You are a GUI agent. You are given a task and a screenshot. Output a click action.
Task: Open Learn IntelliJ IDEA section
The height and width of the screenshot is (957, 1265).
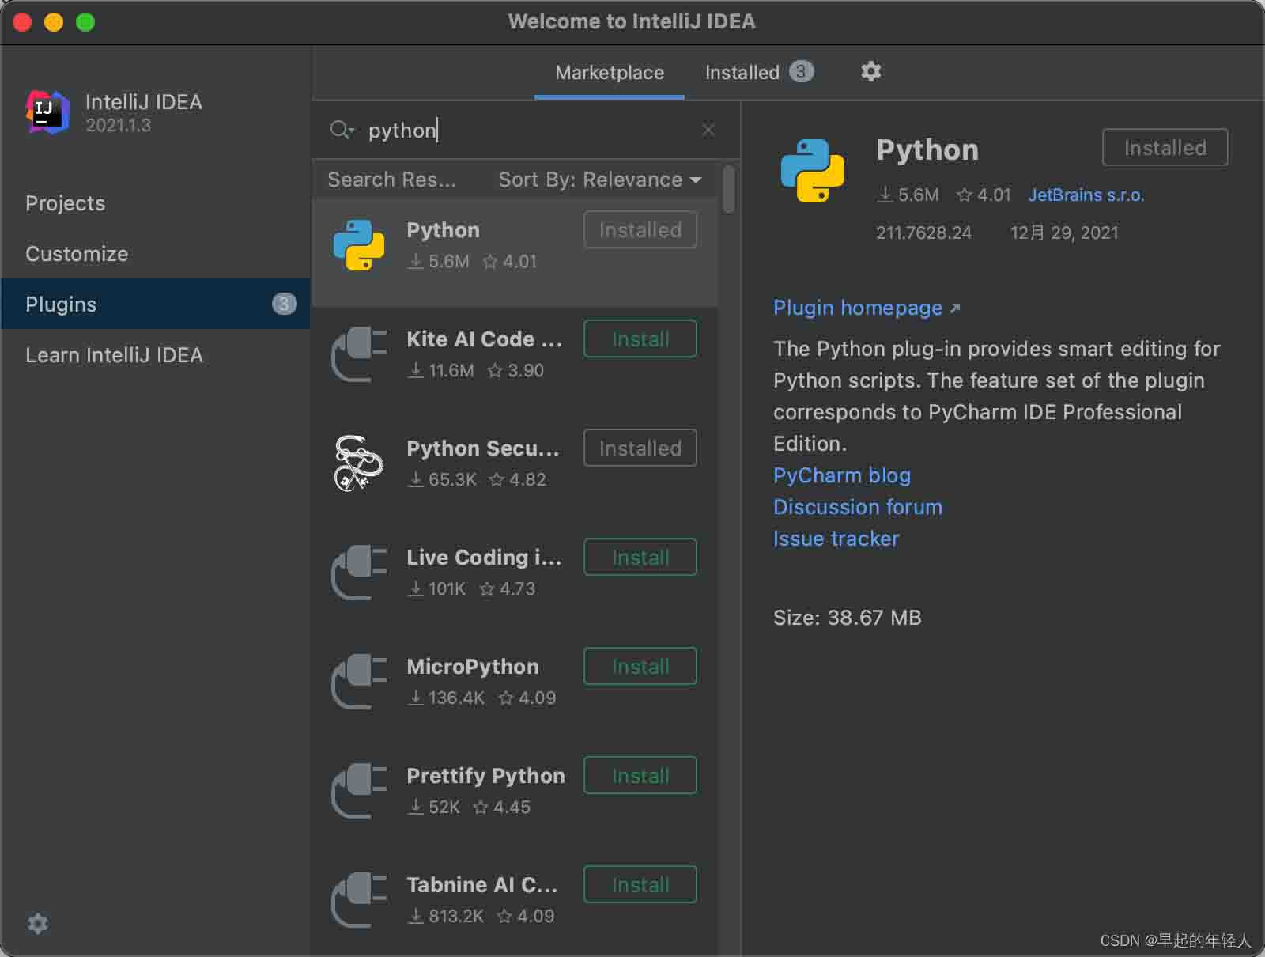coord(155,355)
